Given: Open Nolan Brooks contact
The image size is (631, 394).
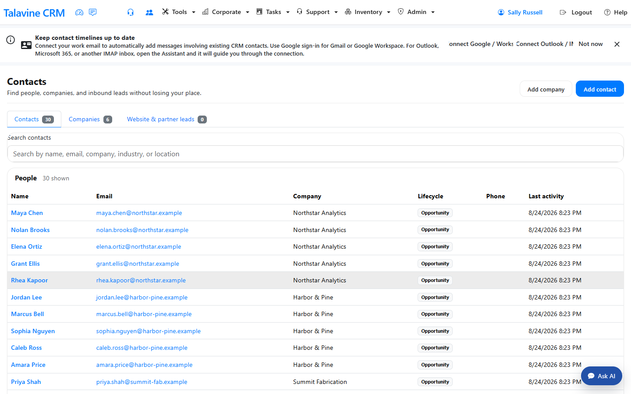Looking at the screenshot, I should 30,230.
